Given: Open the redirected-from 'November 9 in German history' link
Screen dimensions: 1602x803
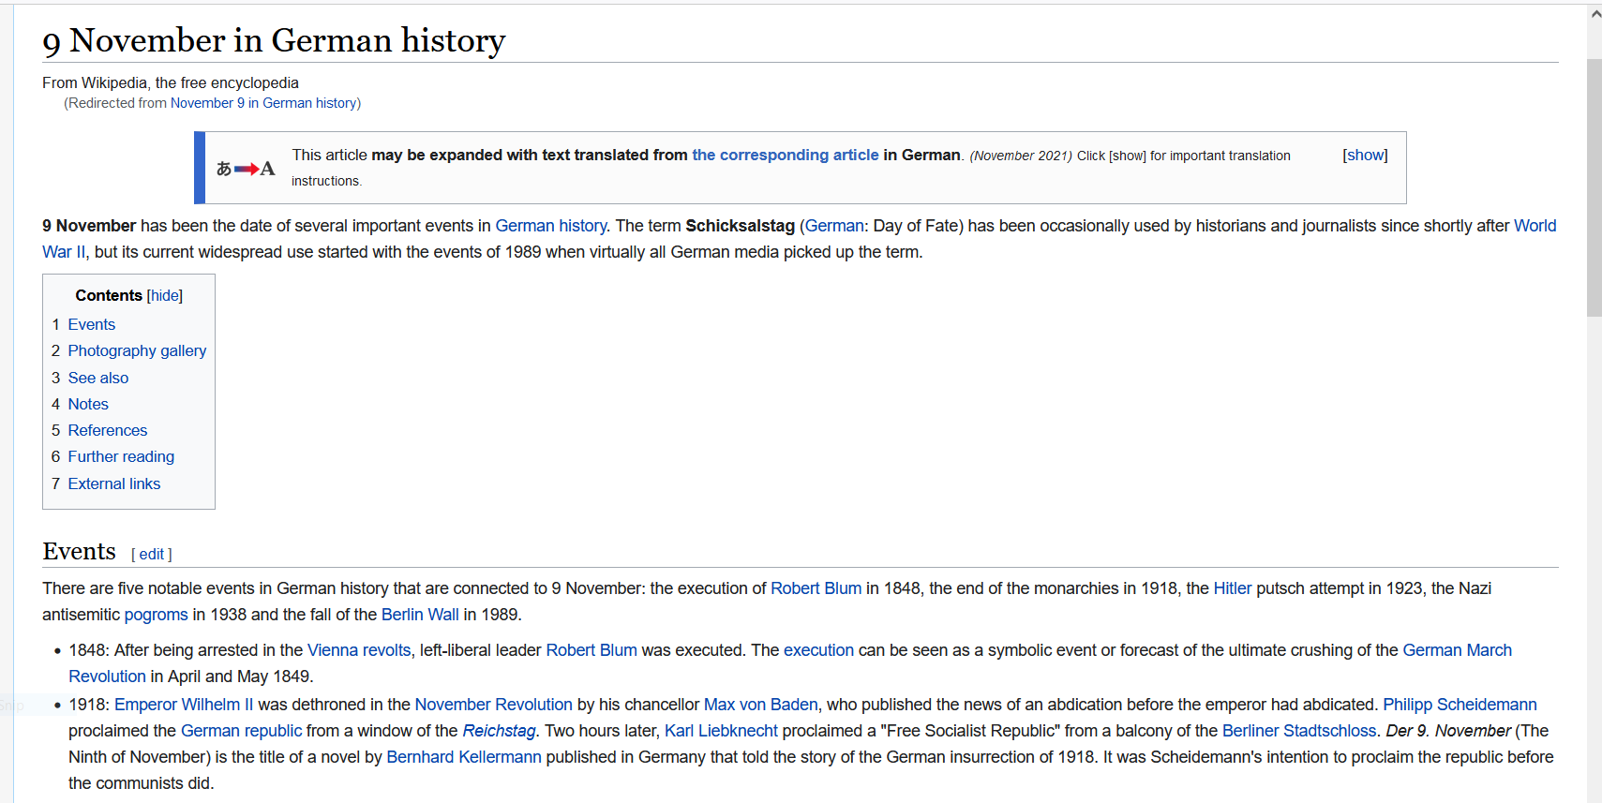Looking at the screenshot, I should point(263,103).
